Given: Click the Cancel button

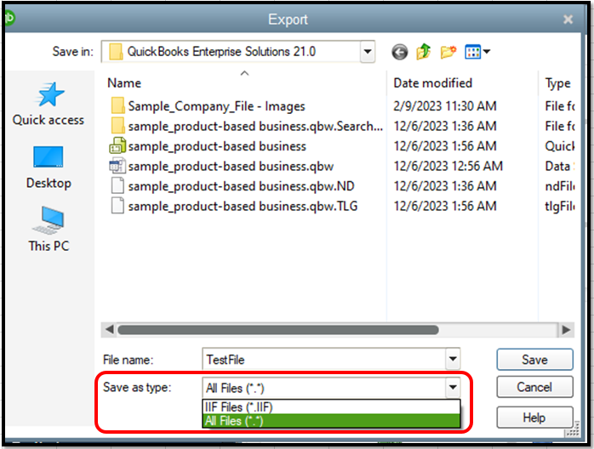Looking at the screenshot, I should coord(534,387).
